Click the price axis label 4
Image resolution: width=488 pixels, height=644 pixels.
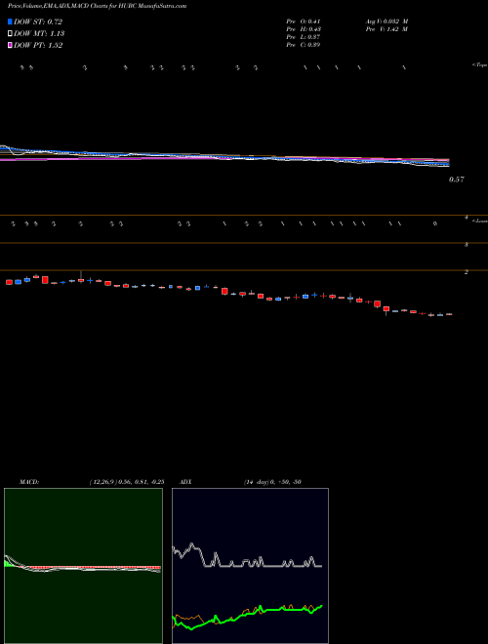(467, 218)
